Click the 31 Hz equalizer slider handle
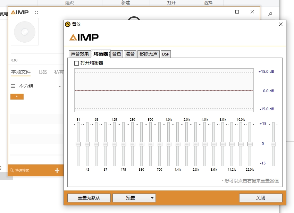The image size is (294, 213). click(x=78, y=144)
